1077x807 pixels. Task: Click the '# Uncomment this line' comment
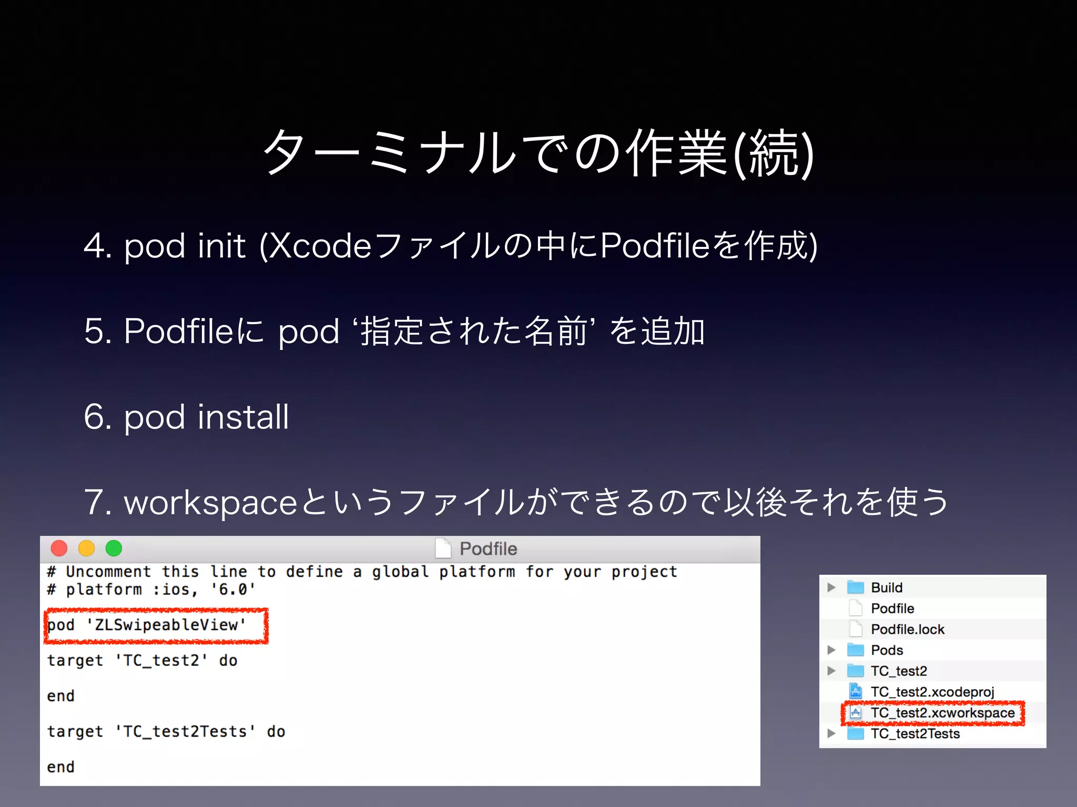click(x=362, y=572)
